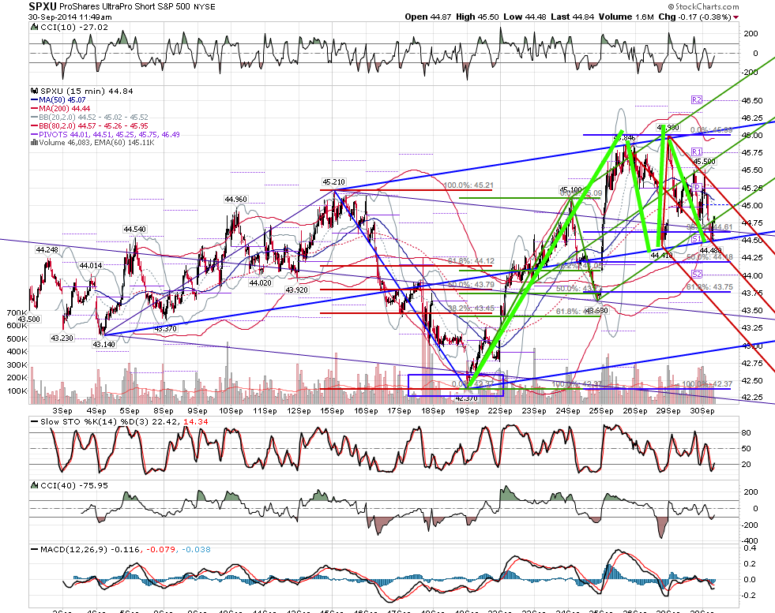
Task: Click the CCI(40) indicator area icon
Action: pos(34,486)
